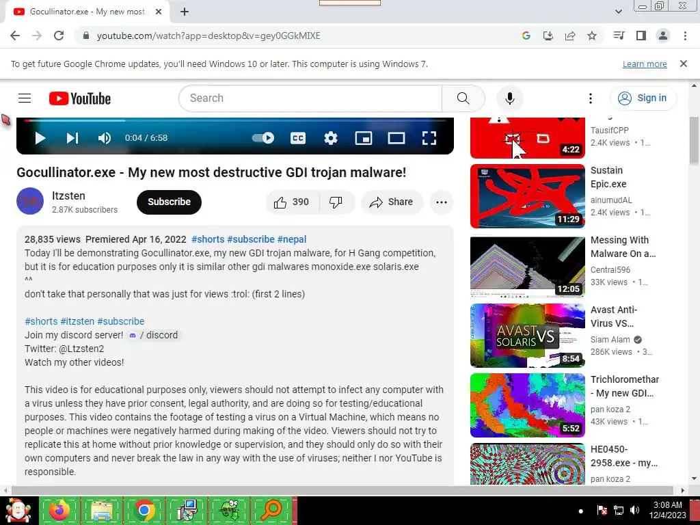Open YouTube settings three-dot menu
This screenshot has width=700, height=525.
(x=590, y=98)
